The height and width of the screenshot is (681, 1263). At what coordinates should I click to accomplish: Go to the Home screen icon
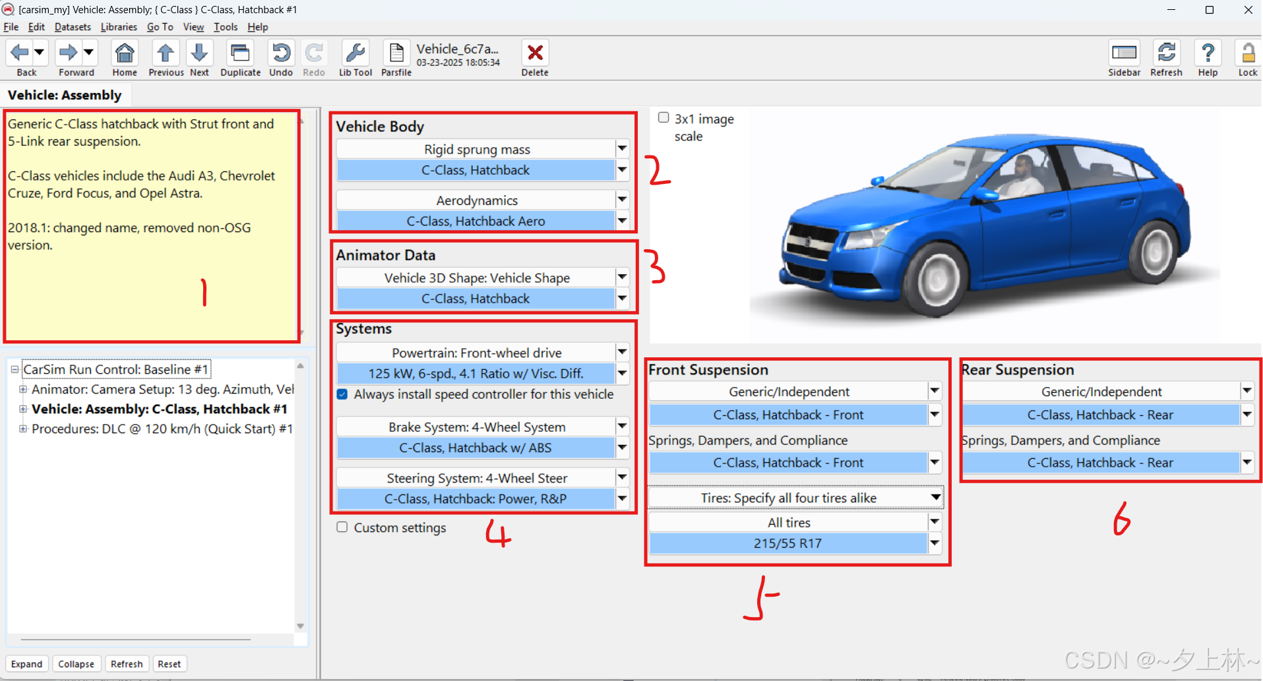[125, 52]
